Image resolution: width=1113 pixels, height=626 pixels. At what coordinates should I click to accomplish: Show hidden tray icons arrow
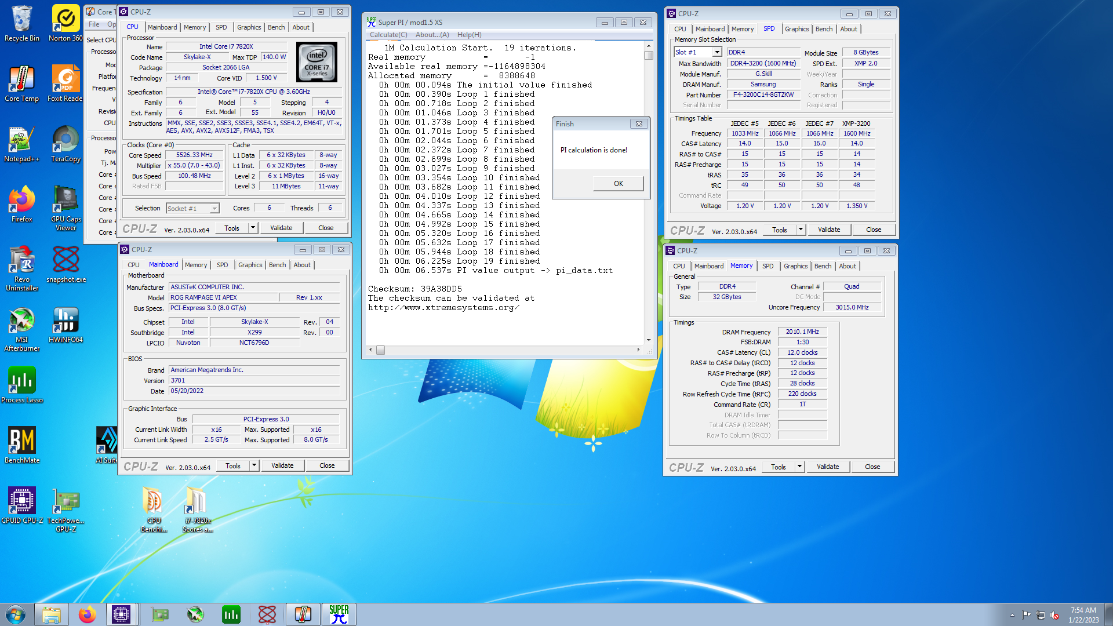[x=1012, y=615]
